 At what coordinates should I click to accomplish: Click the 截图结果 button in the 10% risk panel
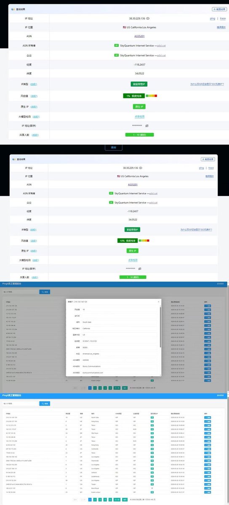point(209,159)
